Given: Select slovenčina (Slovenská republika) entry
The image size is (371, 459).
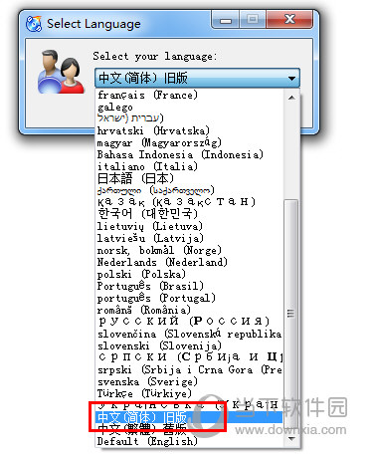Looking at the screenshot, I should click(190, 334).
